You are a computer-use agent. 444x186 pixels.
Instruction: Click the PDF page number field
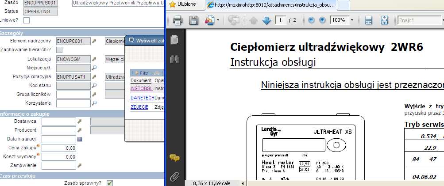pos(280,20)
